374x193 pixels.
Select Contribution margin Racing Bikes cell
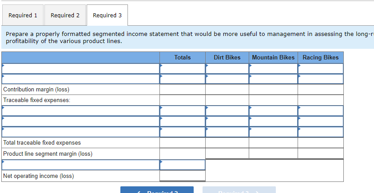pyautogui.click(x=321, y=90)
